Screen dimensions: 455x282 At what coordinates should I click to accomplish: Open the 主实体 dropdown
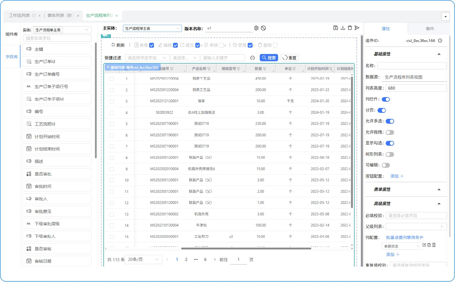tap(152, 28)
